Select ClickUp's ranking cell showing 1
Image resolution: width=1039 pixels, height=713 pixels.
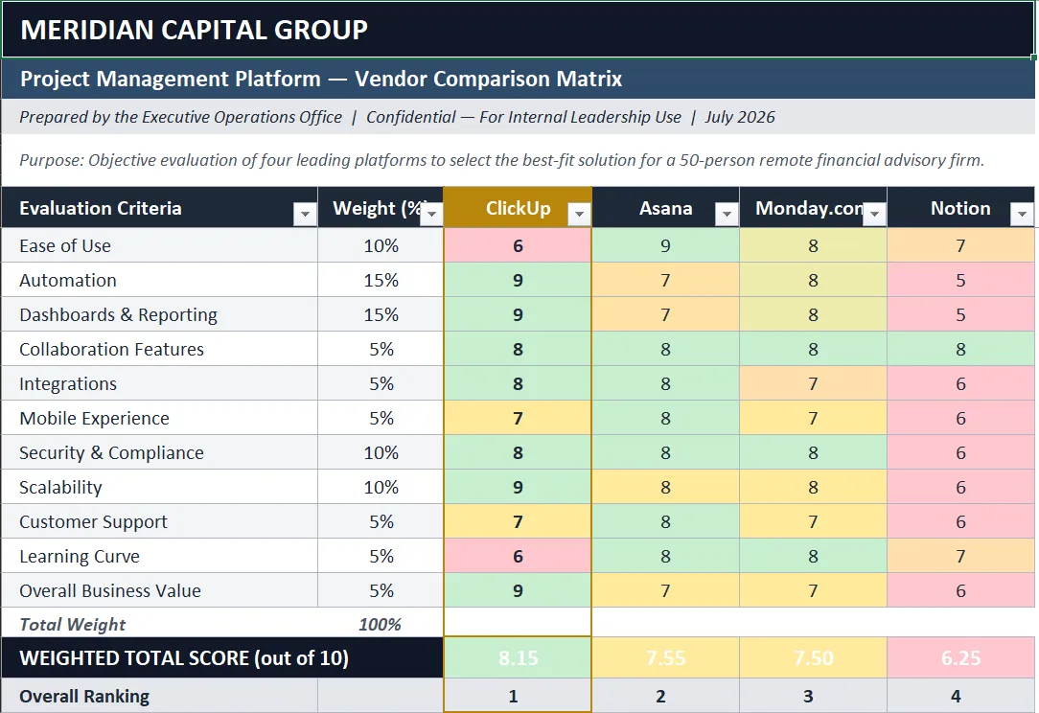tap(518, 696)
